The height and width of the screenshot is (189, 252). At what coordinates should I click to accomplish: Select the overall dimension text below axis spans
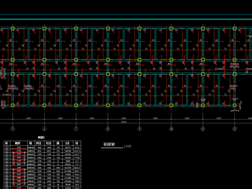point(123,122)
